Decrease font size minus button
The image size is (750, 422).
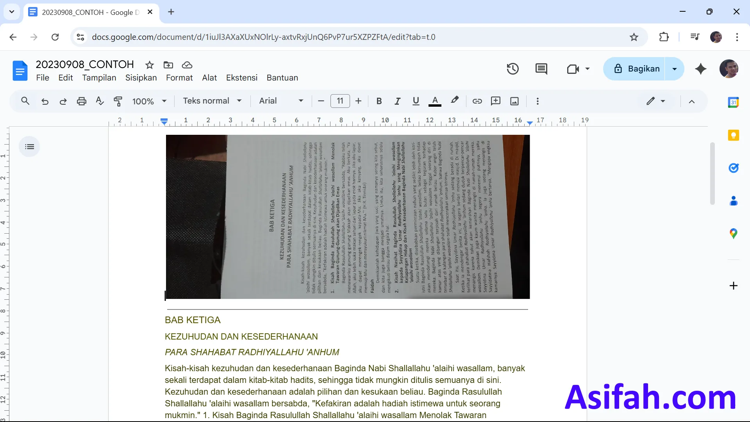click(321, 101)
